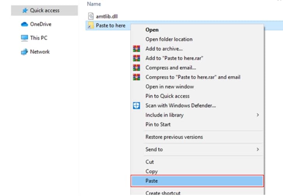The image size is (283, 196).
Task: Click the This PC monitor icon
Action: [24, 38]
